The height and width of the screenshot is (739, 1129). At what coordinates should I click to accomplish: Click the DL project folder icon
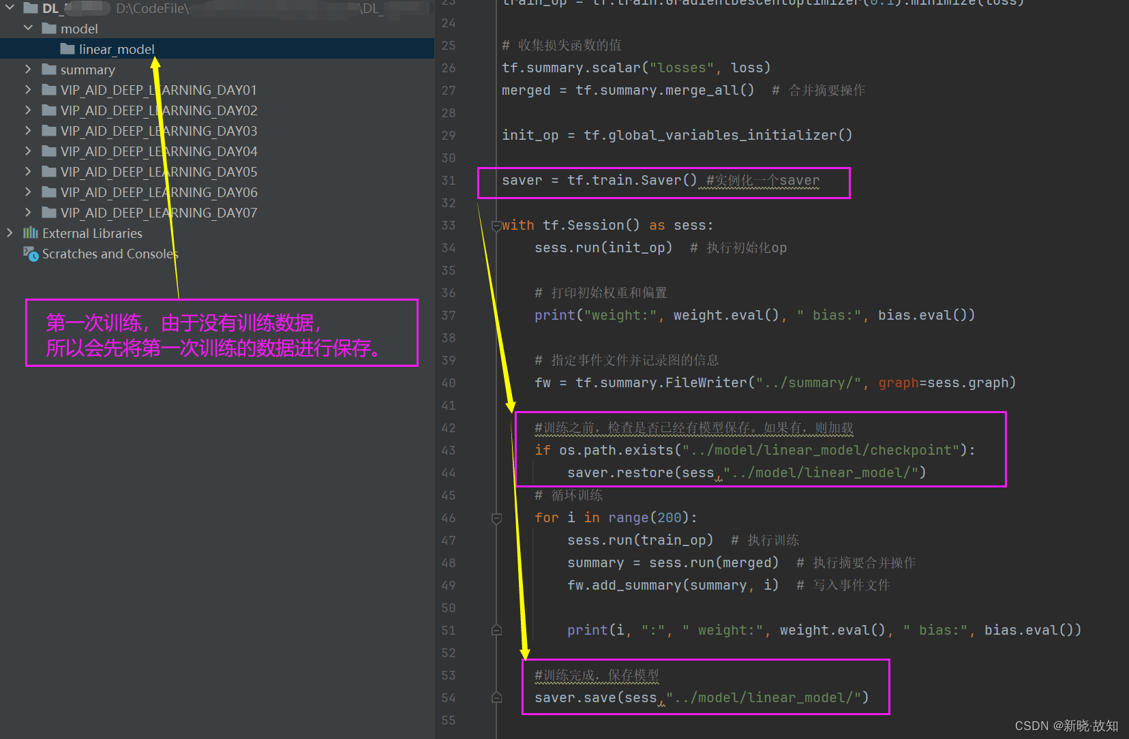[x=30, y=8]
